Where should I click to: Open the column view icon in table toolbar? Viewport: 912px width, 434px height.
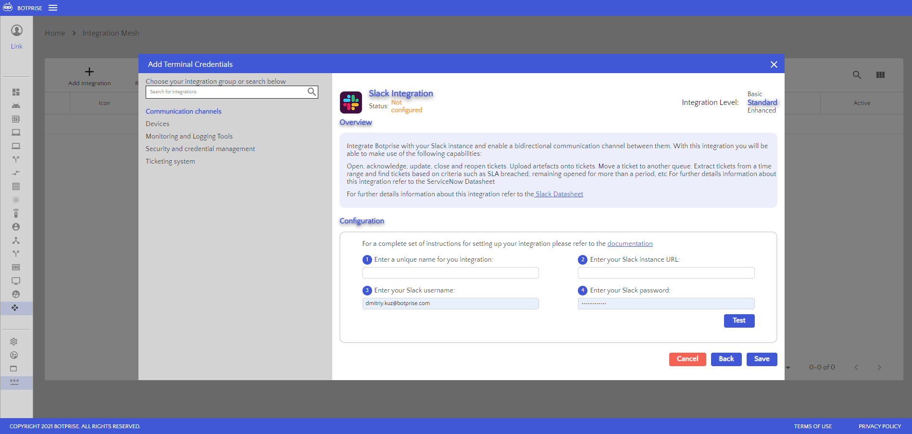(880, 75)
